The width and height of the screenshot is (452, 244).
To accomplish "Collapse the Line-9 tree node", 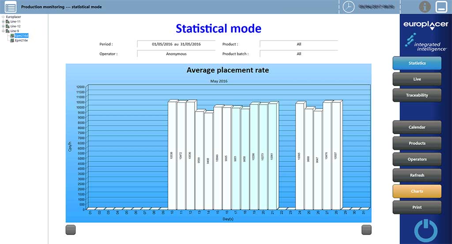I will 3,31.
